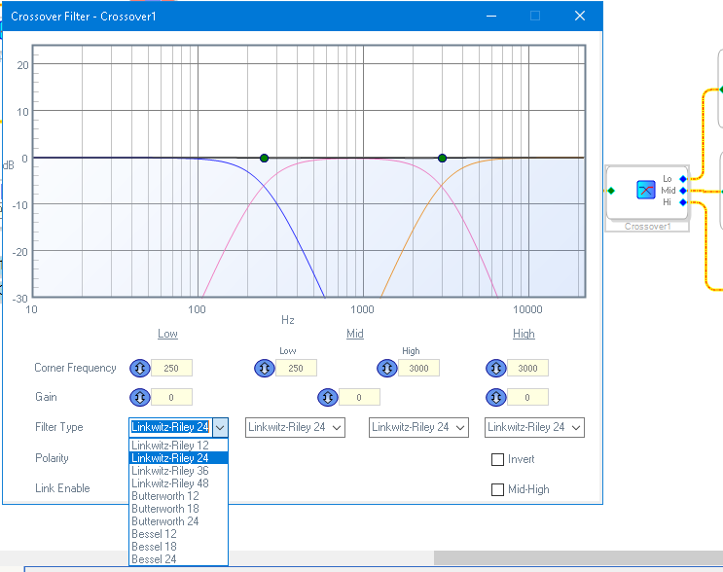Select Linkwitz-Riley 36 from the list

(x=178, y=471)
